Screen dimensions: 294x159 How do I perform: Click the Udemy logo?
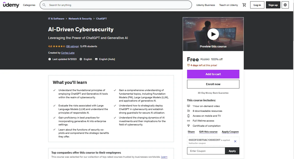point(11,5)
